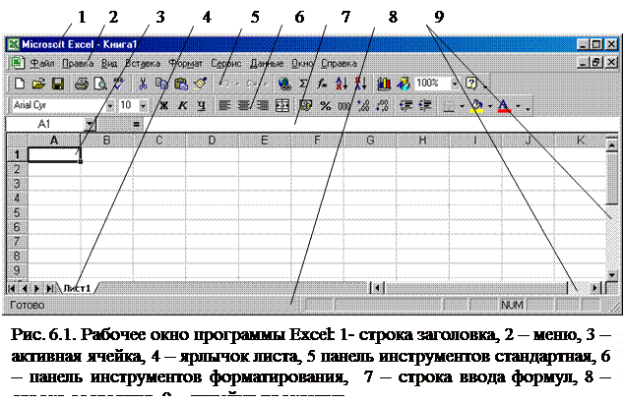Expand the undo history dropdown arrow

click(x=237, y=85)
